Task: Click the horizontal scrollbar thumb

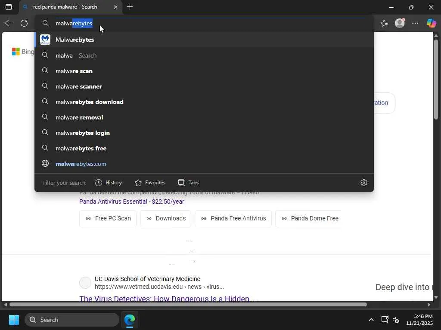Action: coord(188,305)
